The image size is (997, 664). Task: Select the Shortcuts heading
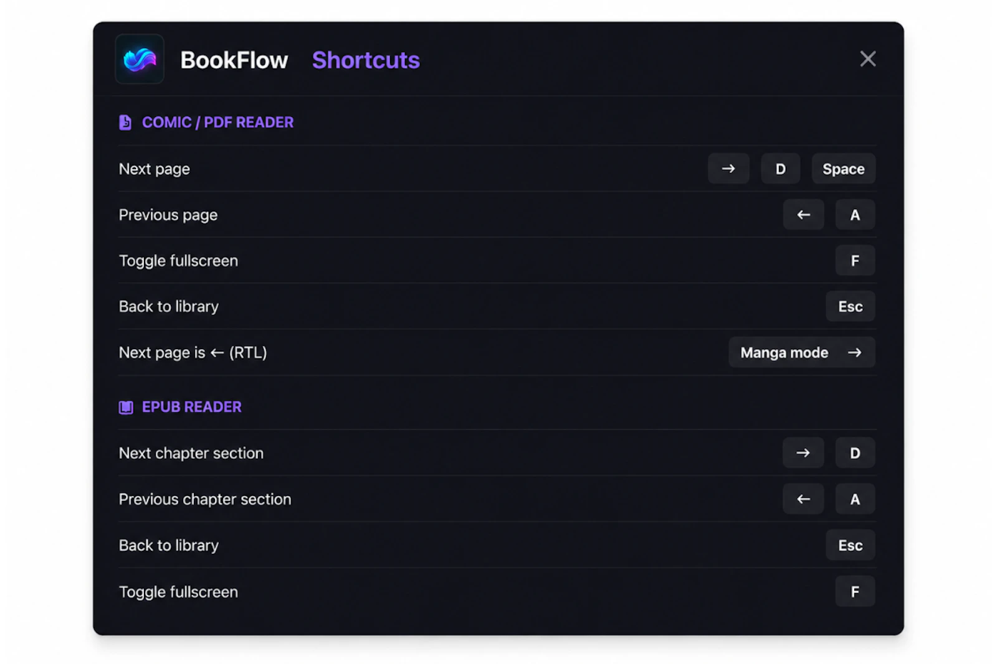click(x=366, y=60)
